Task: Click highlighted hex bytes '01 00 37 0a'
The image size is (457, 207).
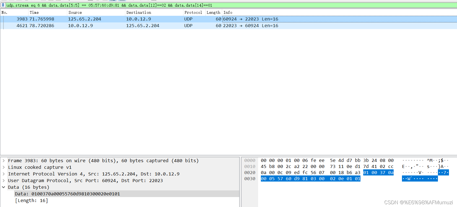Action: point(378,173)
